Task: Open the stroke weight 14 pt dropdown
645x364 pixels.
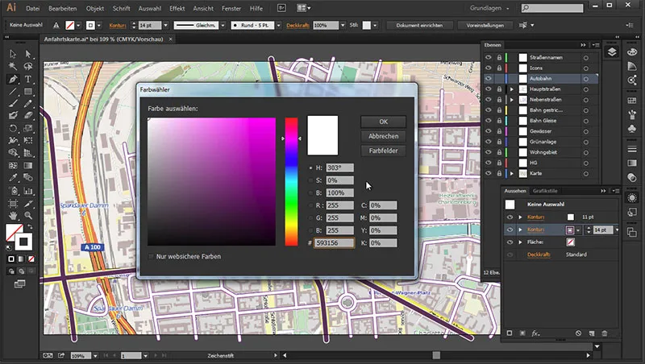Action: coord(165,25)
